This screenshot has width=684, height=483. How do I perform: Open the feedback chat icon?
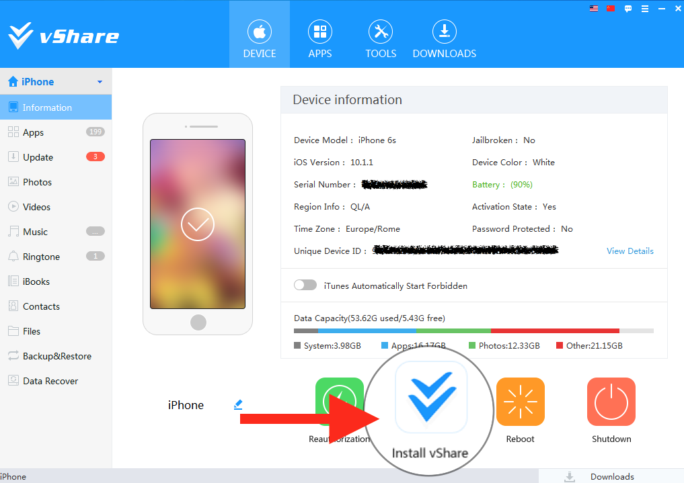[628, 8]
